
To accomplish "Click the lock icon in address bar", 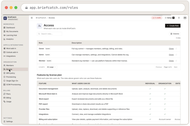I will click(x=26, y=8).
